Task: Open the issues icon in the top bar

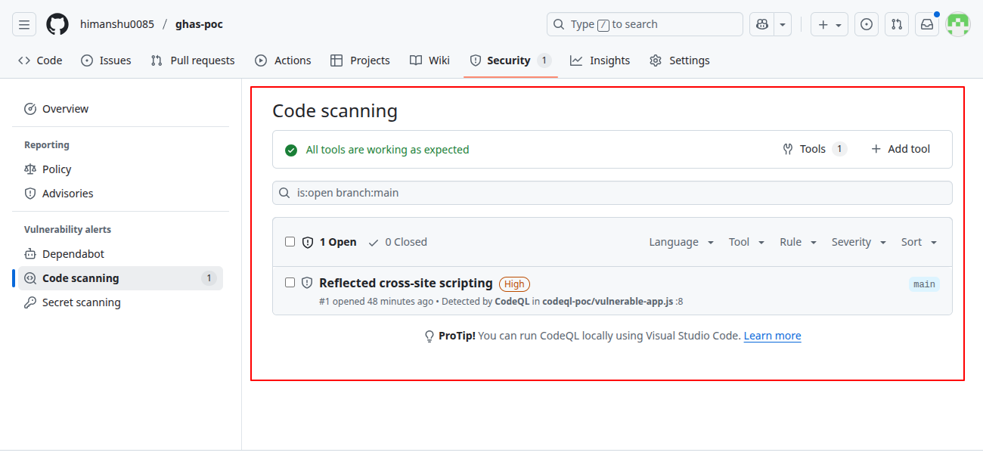Action: tap(866, 23)
